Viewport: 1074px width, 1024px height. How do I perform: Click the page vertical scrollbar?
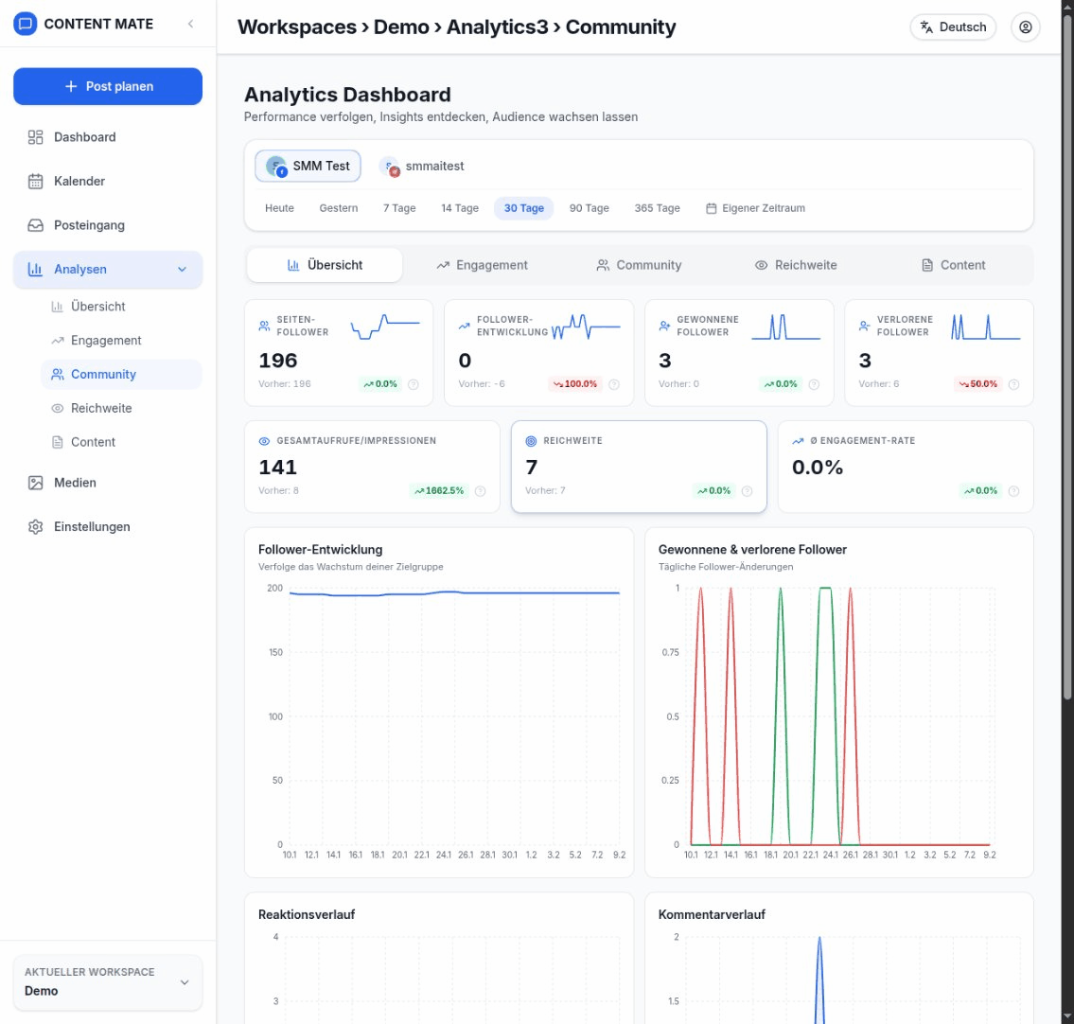click(1067, 356)
